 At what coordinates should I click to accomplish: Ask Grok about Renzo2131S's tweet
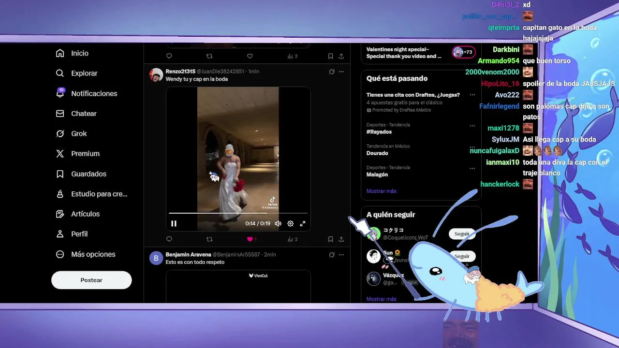point(332,72)
